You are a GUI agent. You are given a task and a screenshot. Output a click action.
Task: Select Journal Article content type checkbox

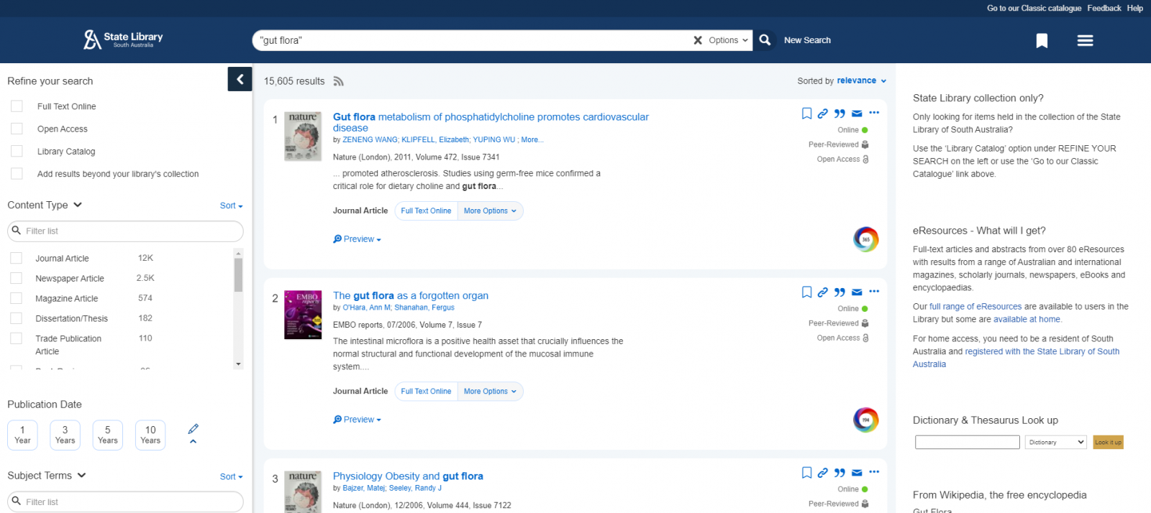16,258
